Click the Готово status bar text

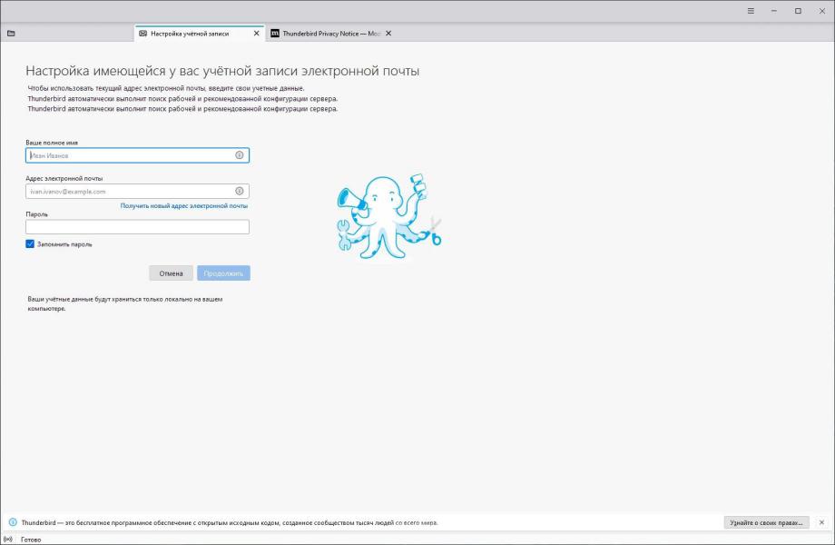(x=31, y=540)
